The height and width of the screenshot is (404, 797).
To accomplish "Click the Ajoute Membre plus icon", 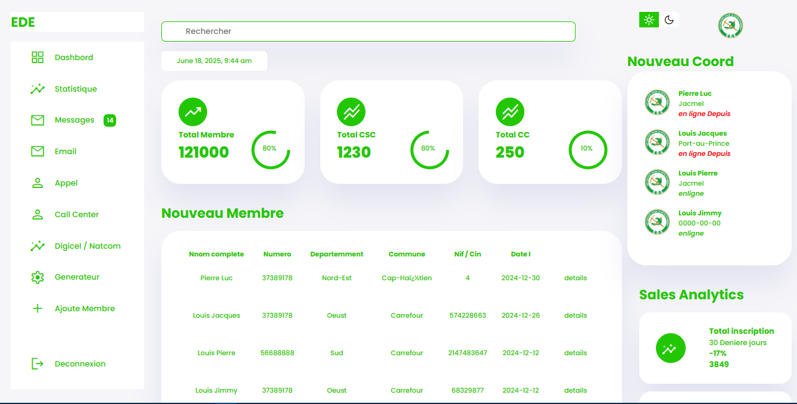I will coord(37,308).
